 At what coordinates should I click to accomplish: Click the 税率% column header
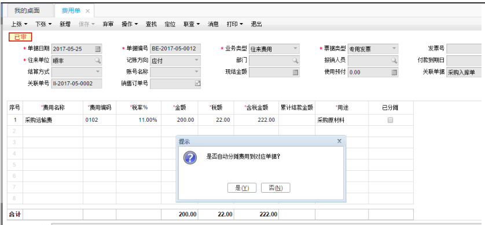click(x=138, y=107)
